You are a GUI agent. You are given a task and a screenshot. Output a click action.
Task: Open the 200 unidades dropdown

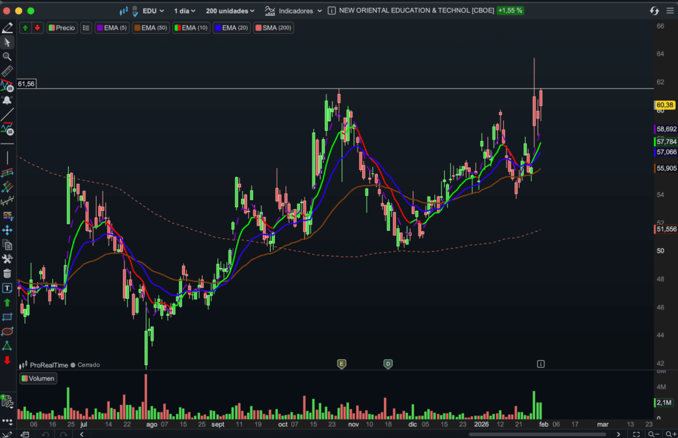[x=230, y=11]
